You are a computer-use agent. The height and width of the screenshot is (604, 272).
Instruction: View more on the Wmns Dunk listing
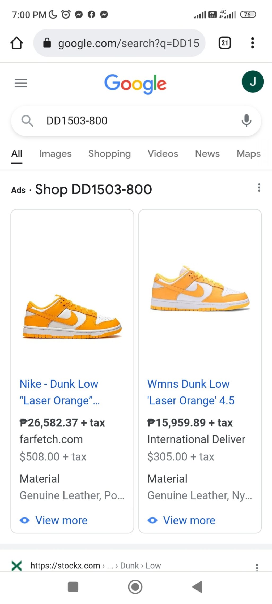(x=189, y=520)
